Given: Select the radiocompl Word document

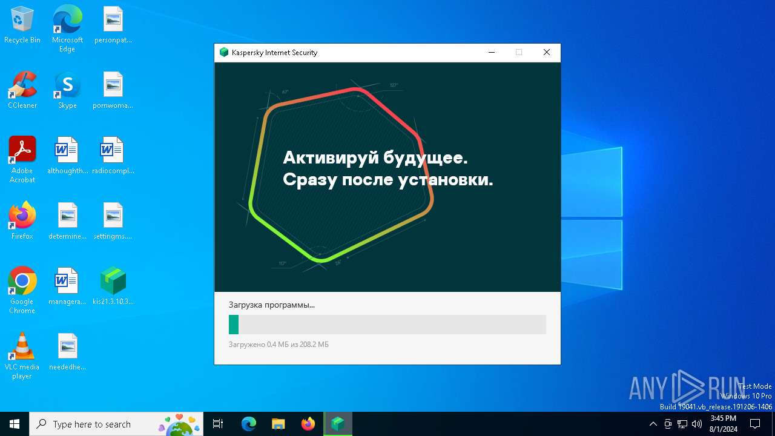Looking at the screenshot, I should [113, 156].
